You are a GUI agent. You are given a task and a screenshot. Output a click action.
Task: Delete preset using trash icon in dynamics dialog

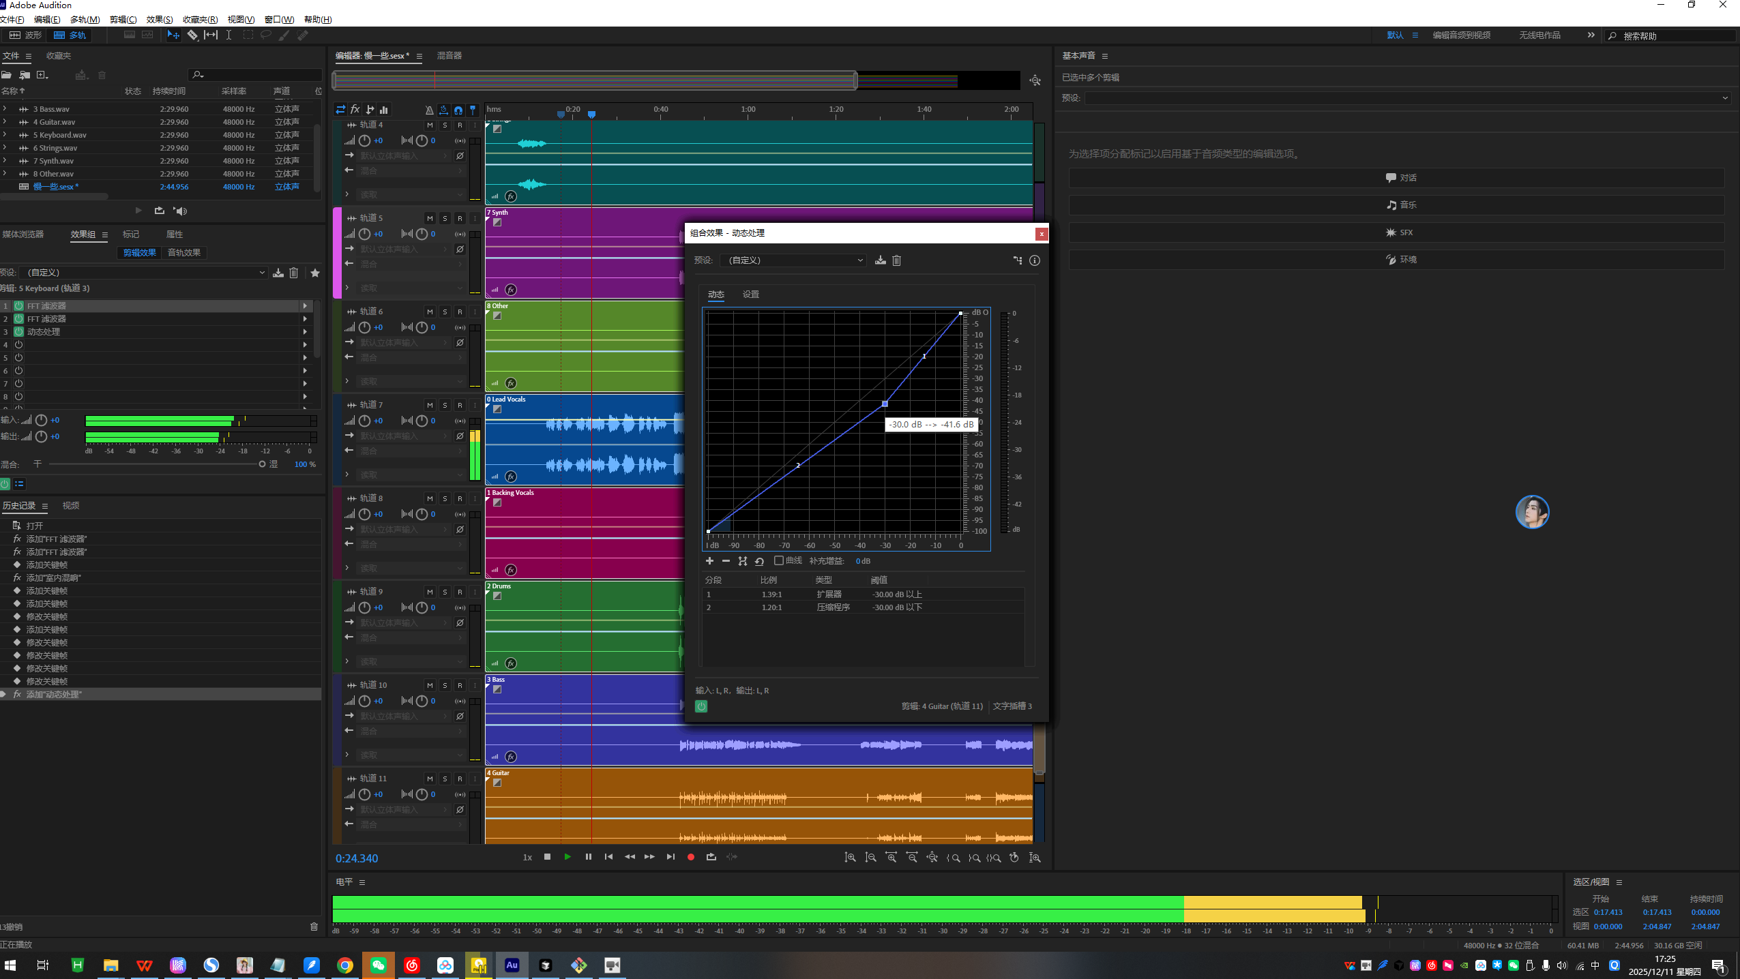896,260
